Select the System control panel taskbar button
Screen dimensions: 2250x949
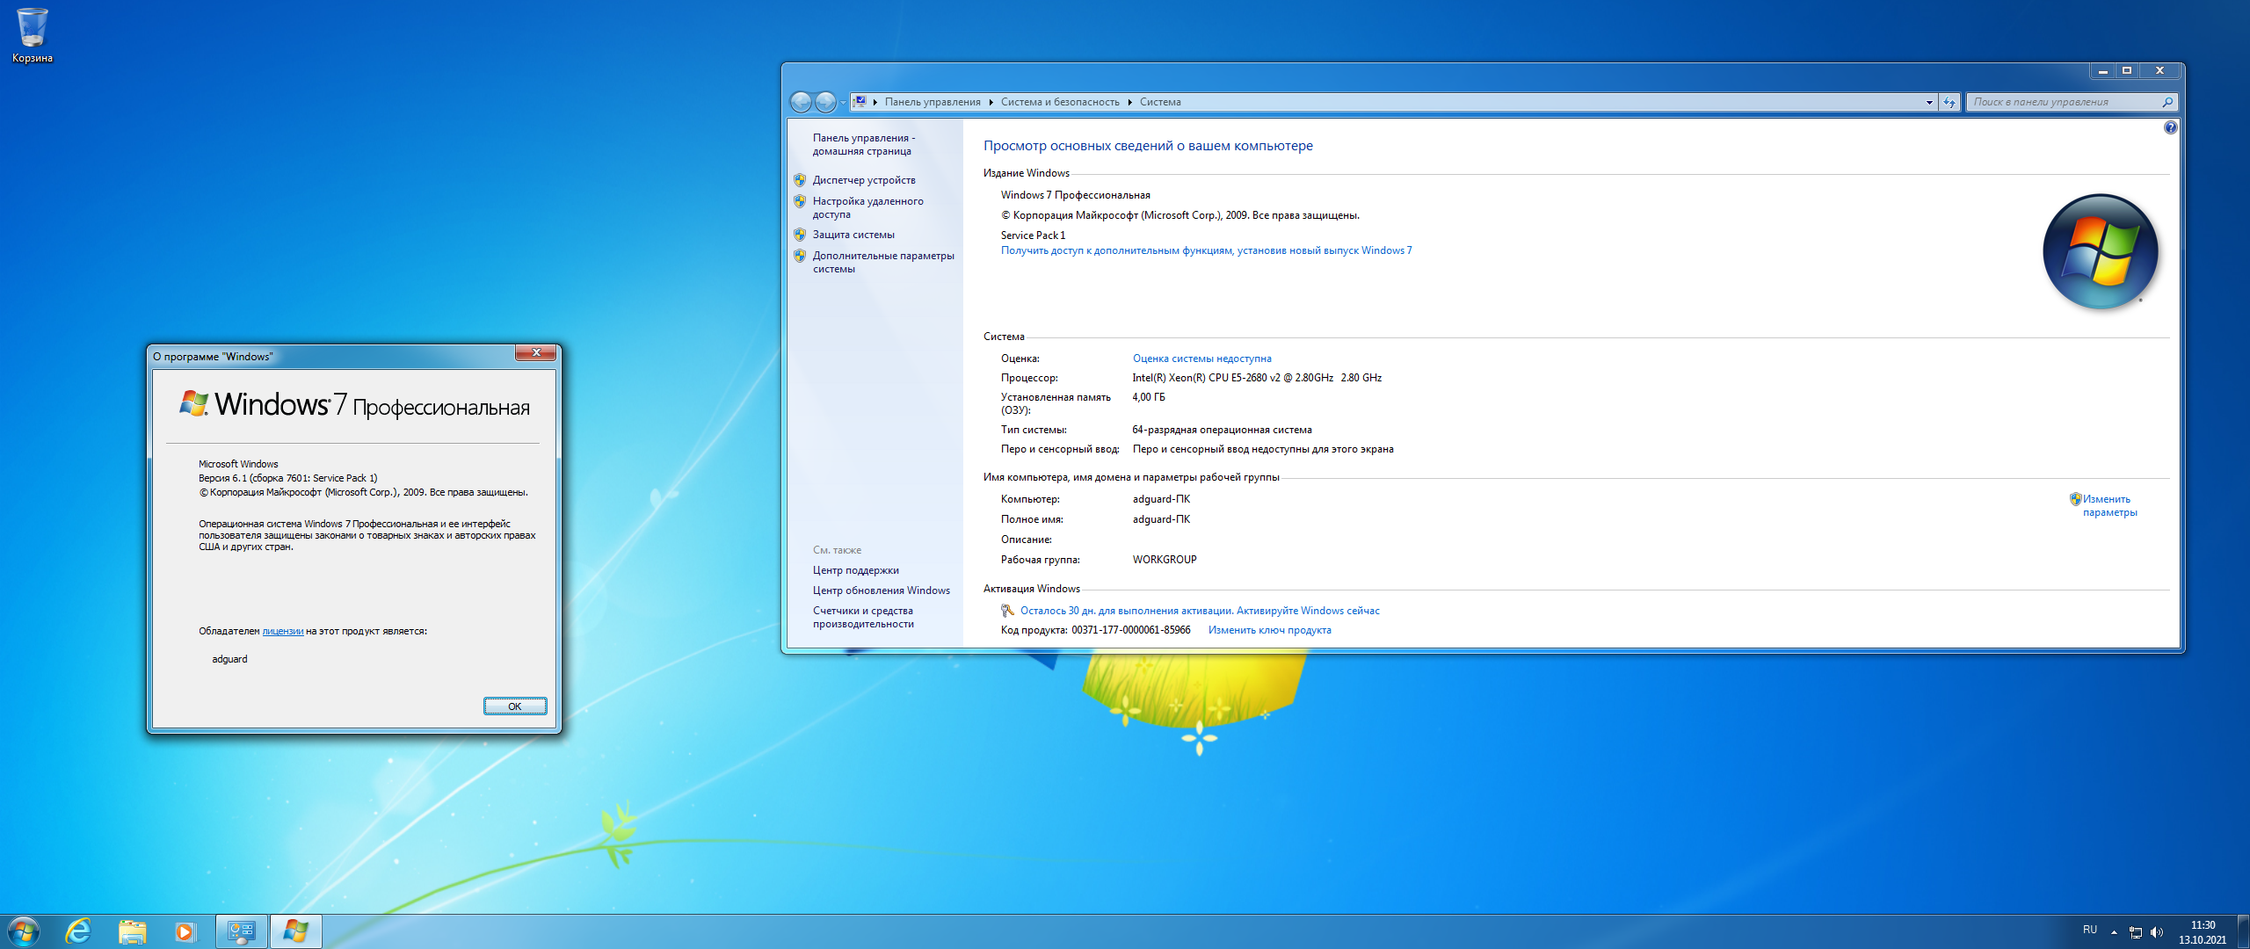pos(242,931)
